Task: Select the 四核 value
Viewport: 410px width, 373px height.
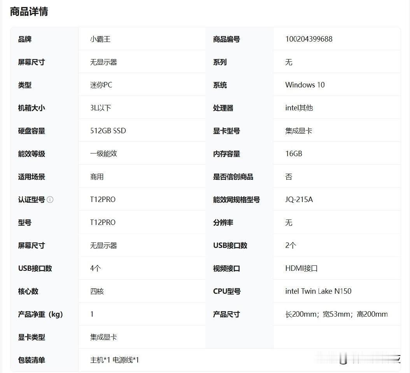Action: pos(97,291)
